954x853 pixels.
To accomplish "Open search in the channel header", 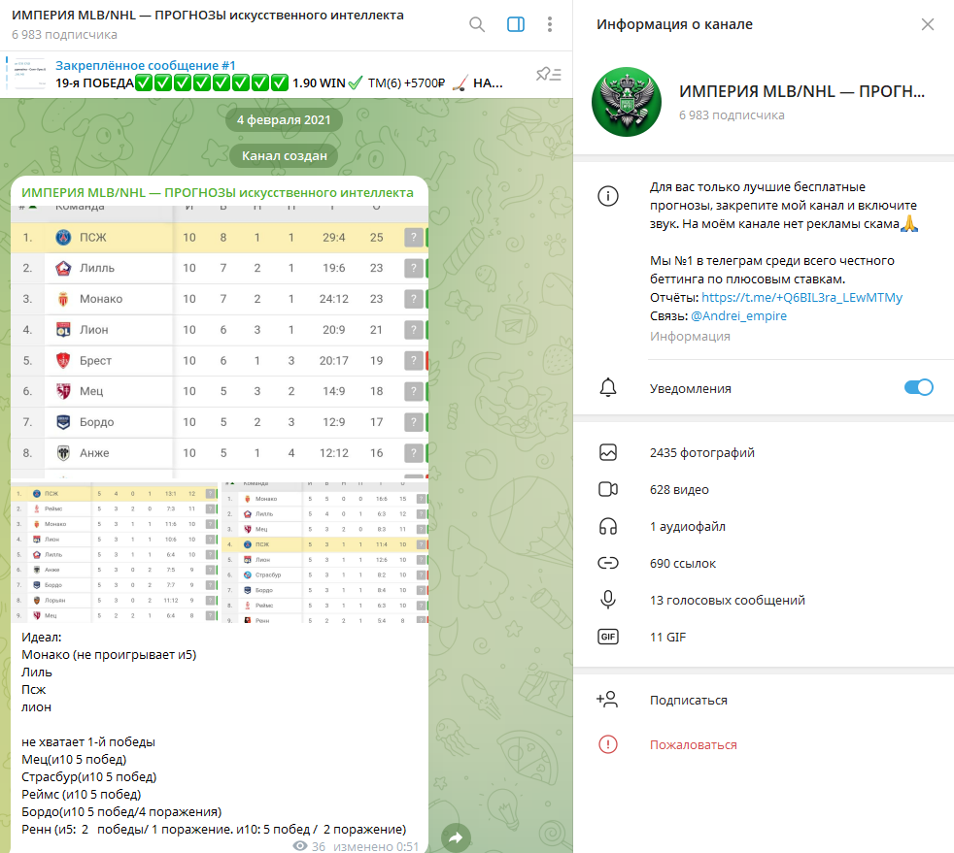I will (x=477, y=24).
